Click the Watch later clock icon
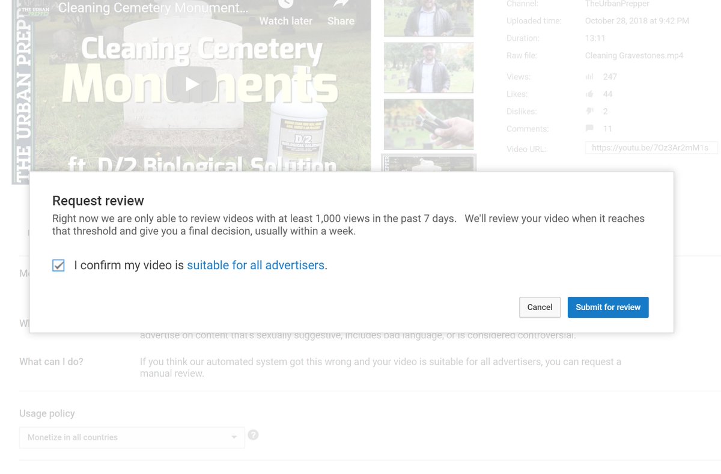The width and height of the screenshot is (721, 474). coord(286,4)
